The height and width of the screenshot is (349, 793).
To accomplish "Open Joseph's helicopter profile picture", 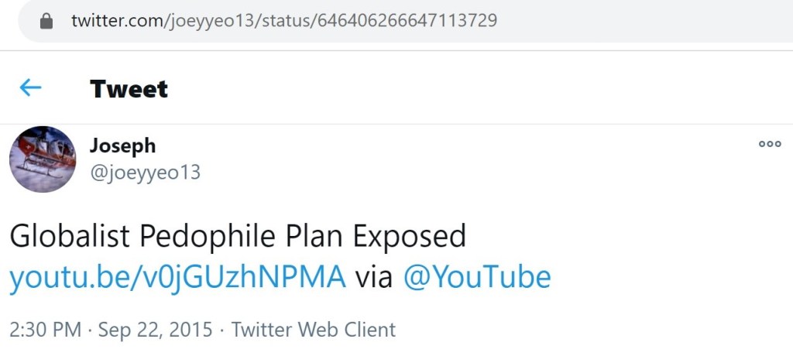I will 43,159.
